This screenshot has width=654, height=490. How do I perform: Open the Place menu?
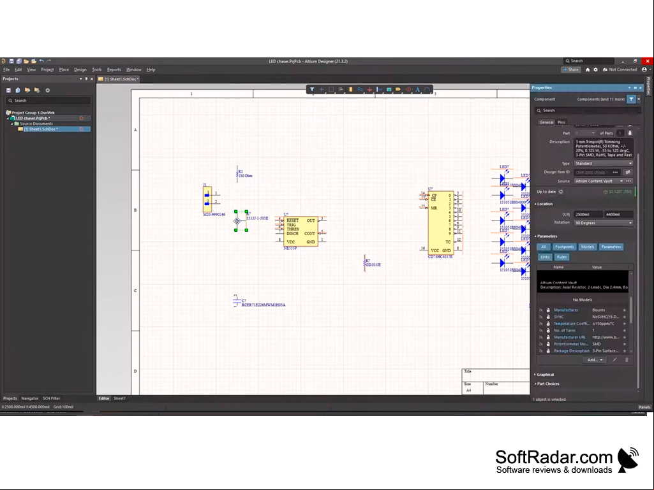coord(64,69)
